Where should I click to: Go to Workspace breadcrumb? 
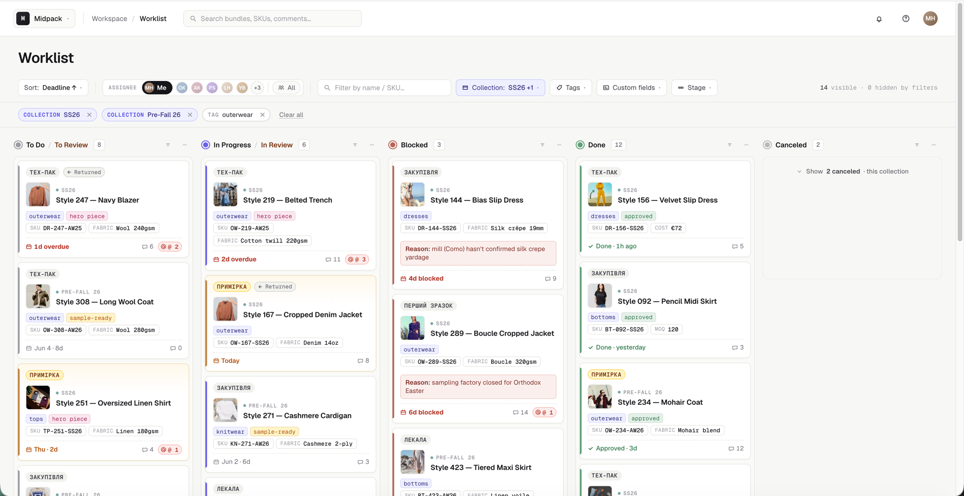coord(109,19)
